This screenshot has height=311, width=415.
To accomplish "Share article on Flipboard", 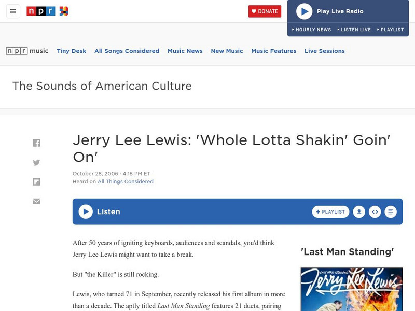I will click(x=36, y=182).
